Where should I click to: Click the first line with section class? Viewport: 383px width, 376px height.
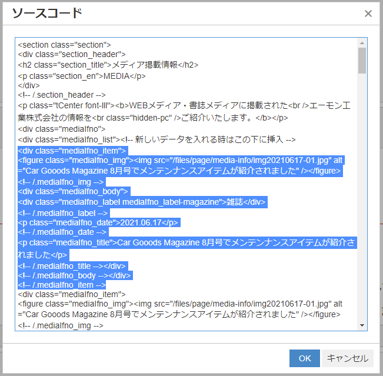(64, 44)
